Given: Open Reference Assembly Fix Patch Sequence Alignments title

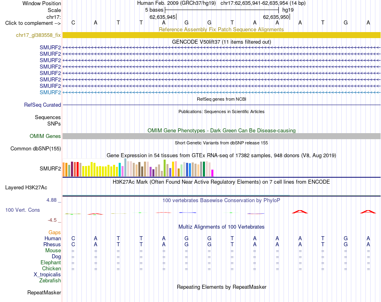Looking at the screenshot, I should (221, 29).
